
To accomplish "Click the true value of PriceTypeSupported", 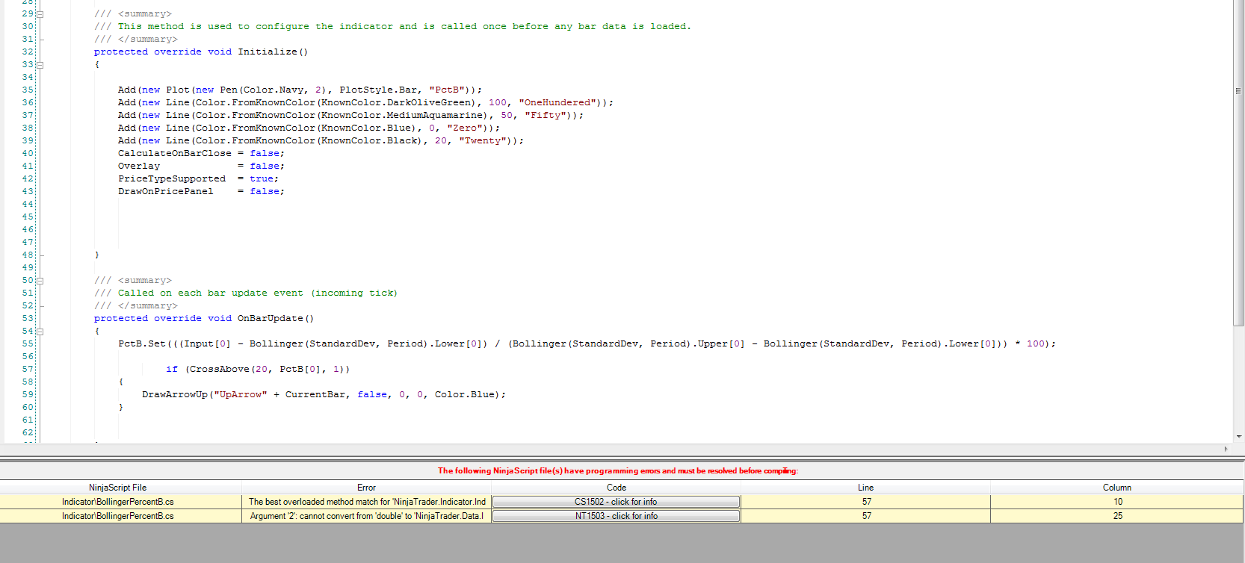I will pyautogui.click(x=262, y=178).
